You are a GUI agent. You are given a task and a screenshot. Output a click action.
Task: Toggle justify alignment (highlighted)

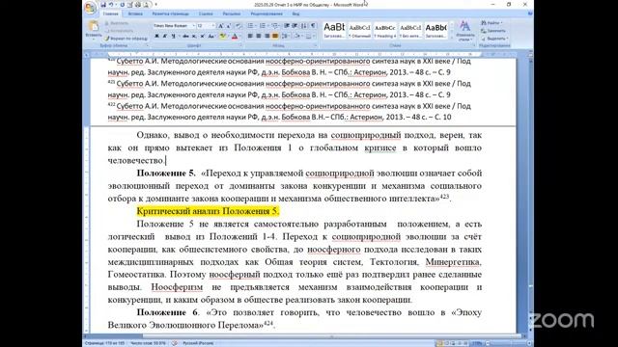click(x=274, y=37)
